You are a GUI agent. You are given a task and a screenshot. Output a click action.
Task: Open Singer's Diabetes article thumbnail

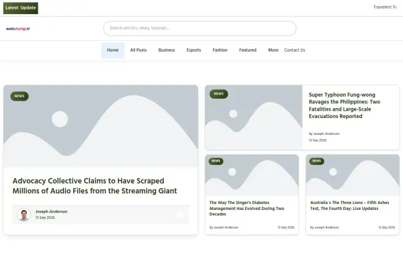pos(252,175)
